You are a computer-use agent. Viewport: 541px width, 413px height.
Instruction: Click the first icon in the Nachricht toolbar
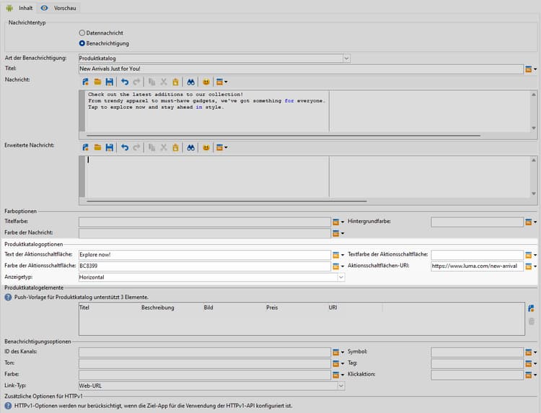(x=85, y=82)
